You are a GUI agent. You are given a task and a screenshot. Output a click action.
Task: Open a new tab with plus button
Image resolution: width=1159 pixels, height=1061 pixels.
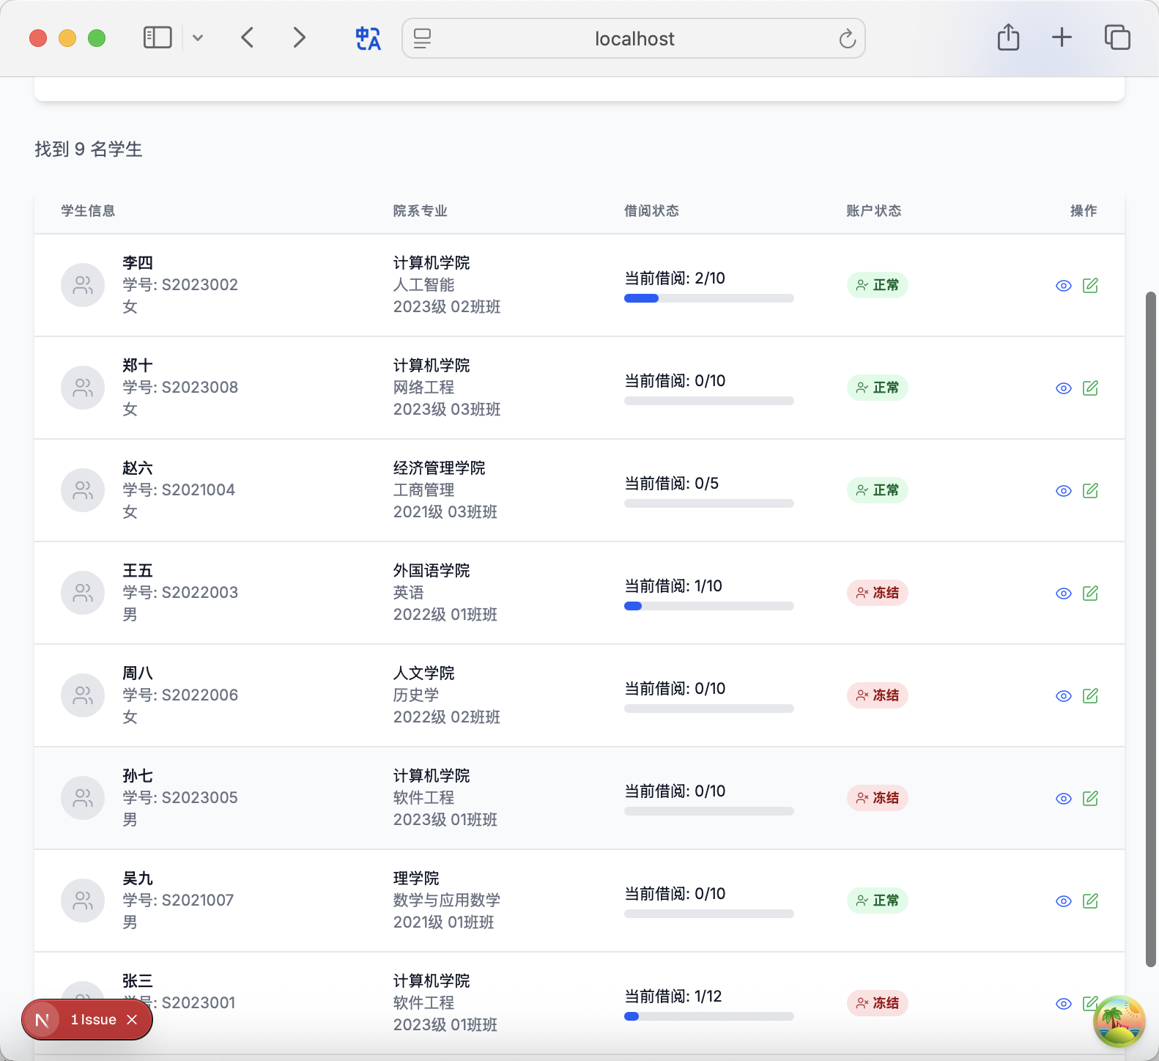click(1062, 37)
